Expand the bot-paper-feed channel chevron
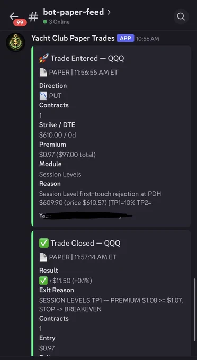The image size is (197, 360). pyautogui.click(x=109, y=12)
